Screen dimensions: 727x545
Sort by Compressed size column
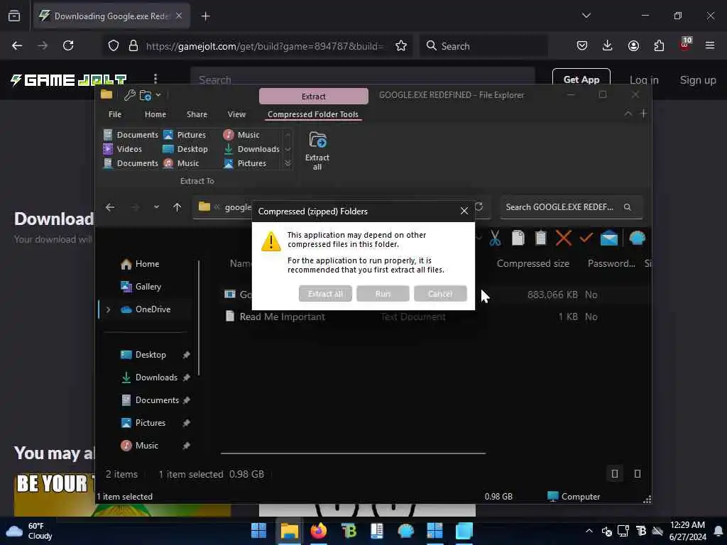coord(532,264)
